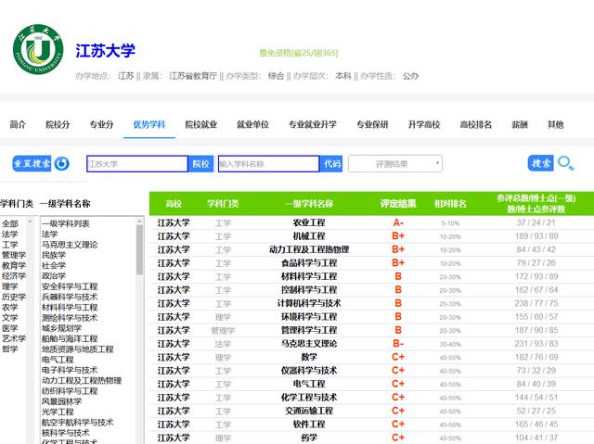Screen dimensions: 594x444
Task: Open the 专业就业升学 tab
Action: point(313,124)
